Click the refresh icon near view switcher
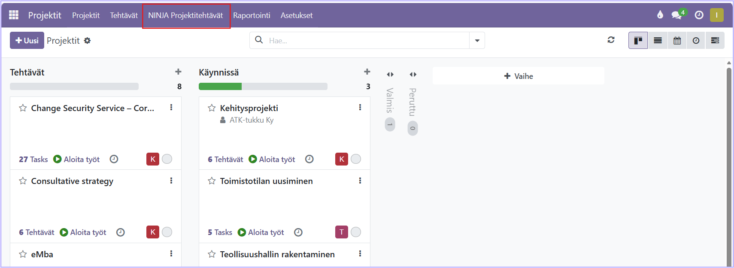This screenshot has width=734, height=268. pyautogui.click(x=611, y=40)
